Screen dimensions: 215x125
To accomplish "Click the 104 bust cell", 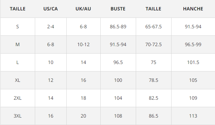I will pyautogui.click(x=118, y=98).
